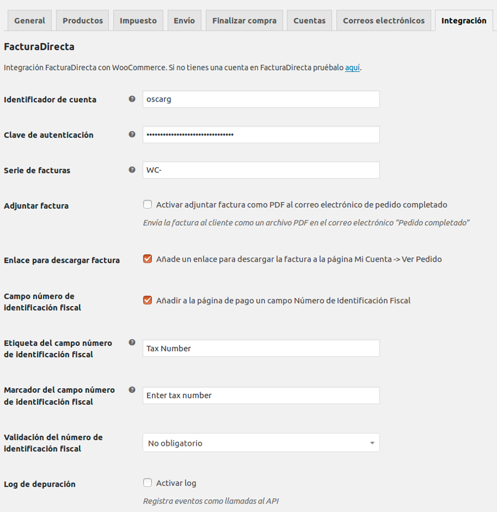Click help icon beside Etiqueta del campo número

(132, 342)
